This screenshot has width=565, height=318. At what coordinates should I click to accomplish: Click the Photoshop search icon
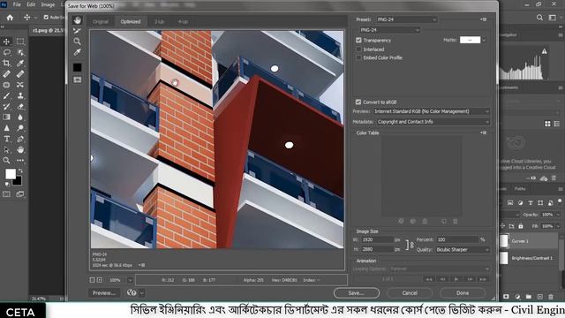pos(539,18)
